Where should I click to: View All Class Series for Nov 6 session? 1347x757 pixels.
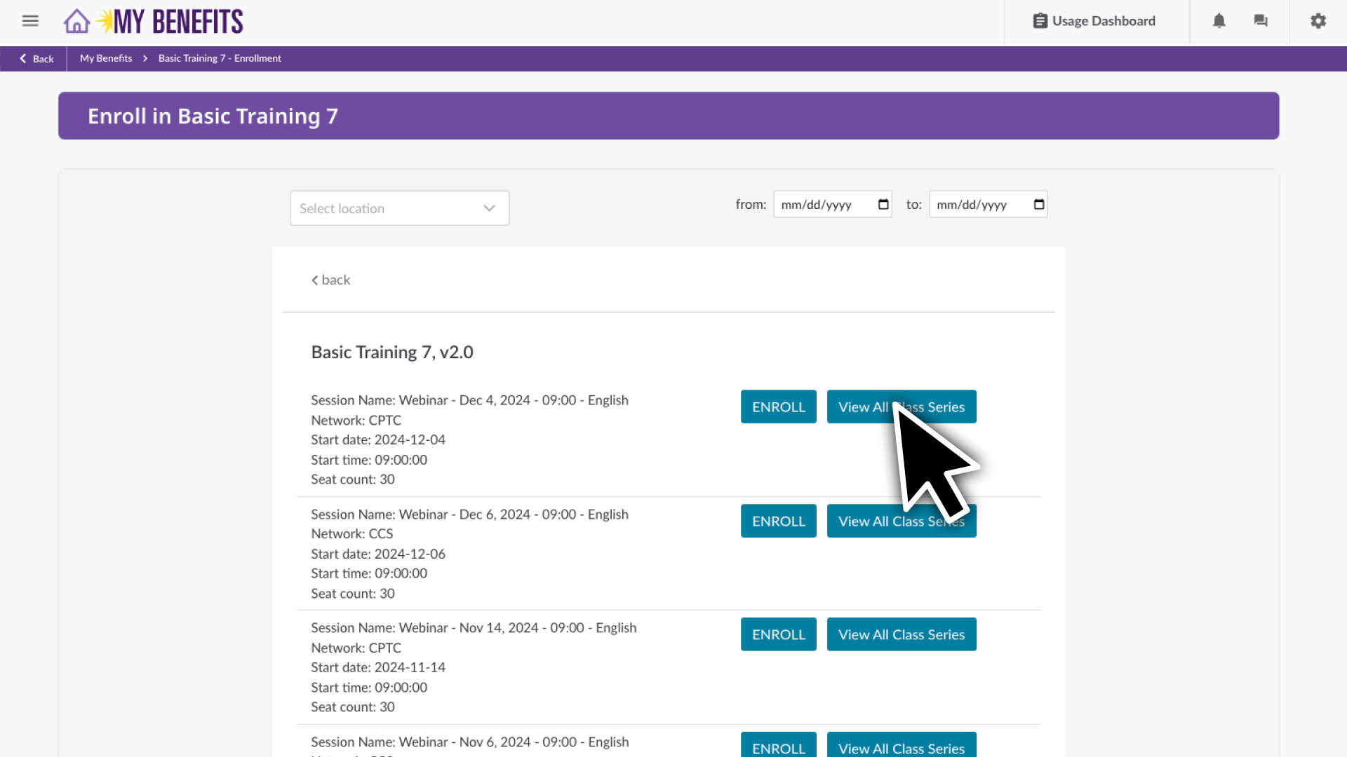[x=902, y=748]
